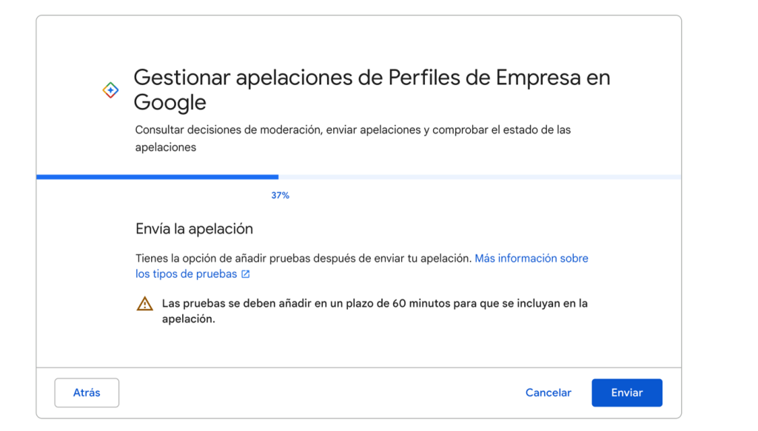Click the 'Tienes la opción de añadir pruebas' sentence

point(303,258)
